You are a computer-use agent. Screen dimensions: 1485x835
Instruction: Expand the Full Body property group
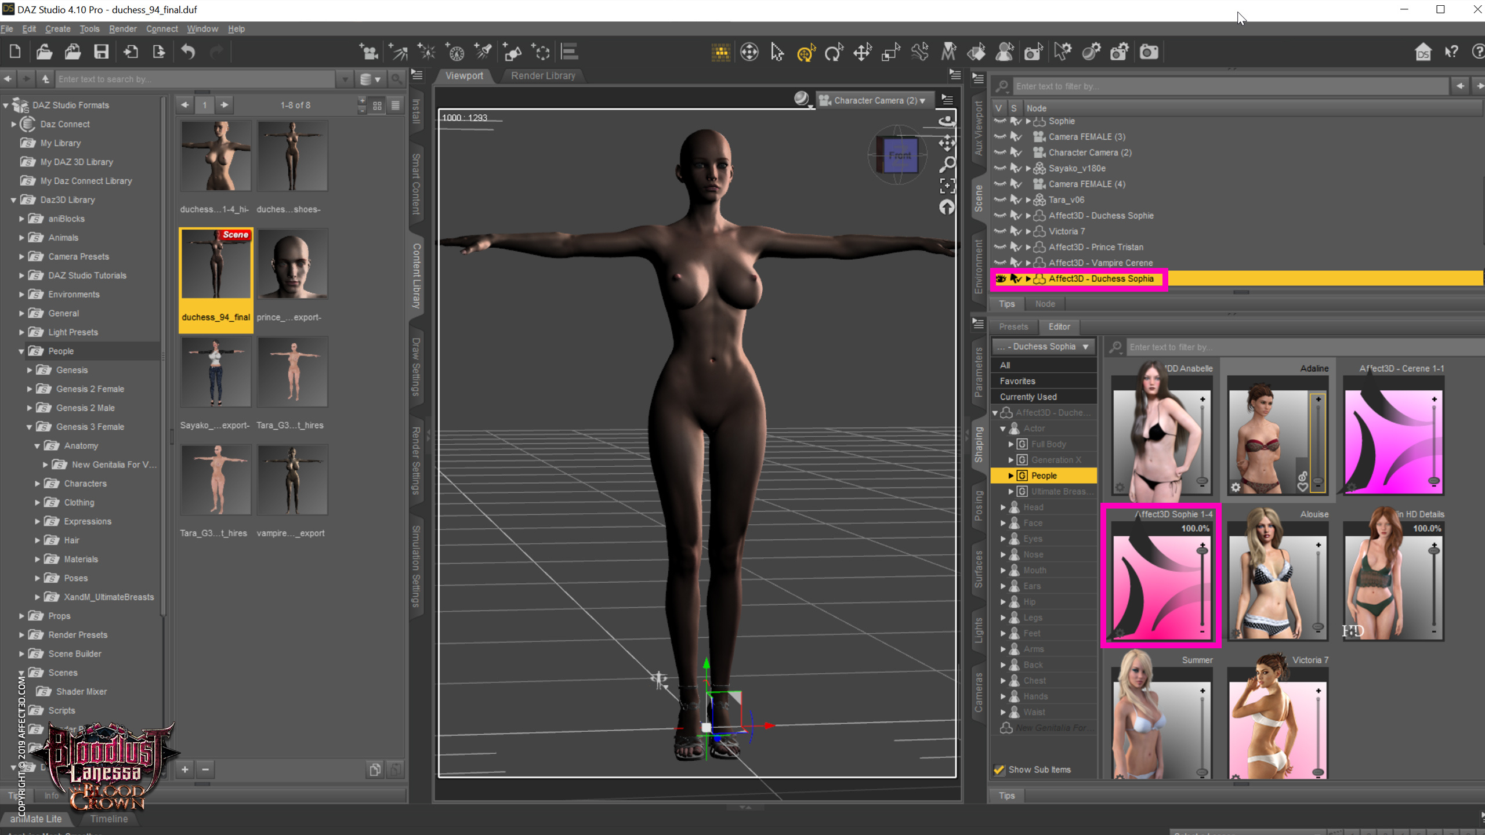(1011, 444)
